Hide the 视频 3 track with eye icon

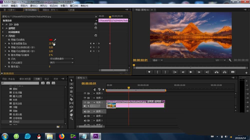click(x=85, y=93)
